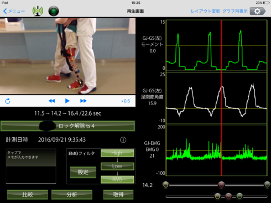Rewind the video playback

click(51, 101)
